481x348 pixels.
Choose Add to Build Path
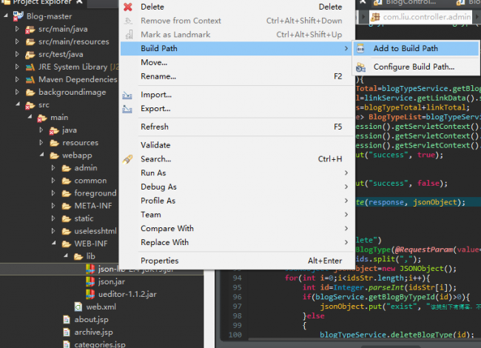tap(417, 48)
